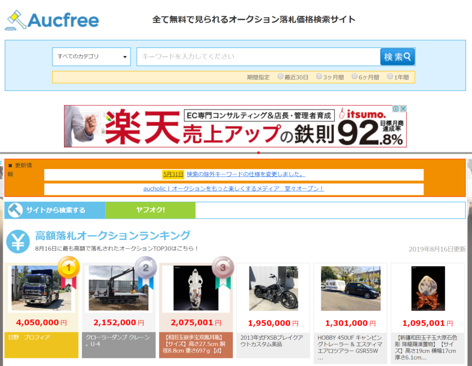Click the 4,050,000円 winning price
472x366 pixels.
coord(41,323)
